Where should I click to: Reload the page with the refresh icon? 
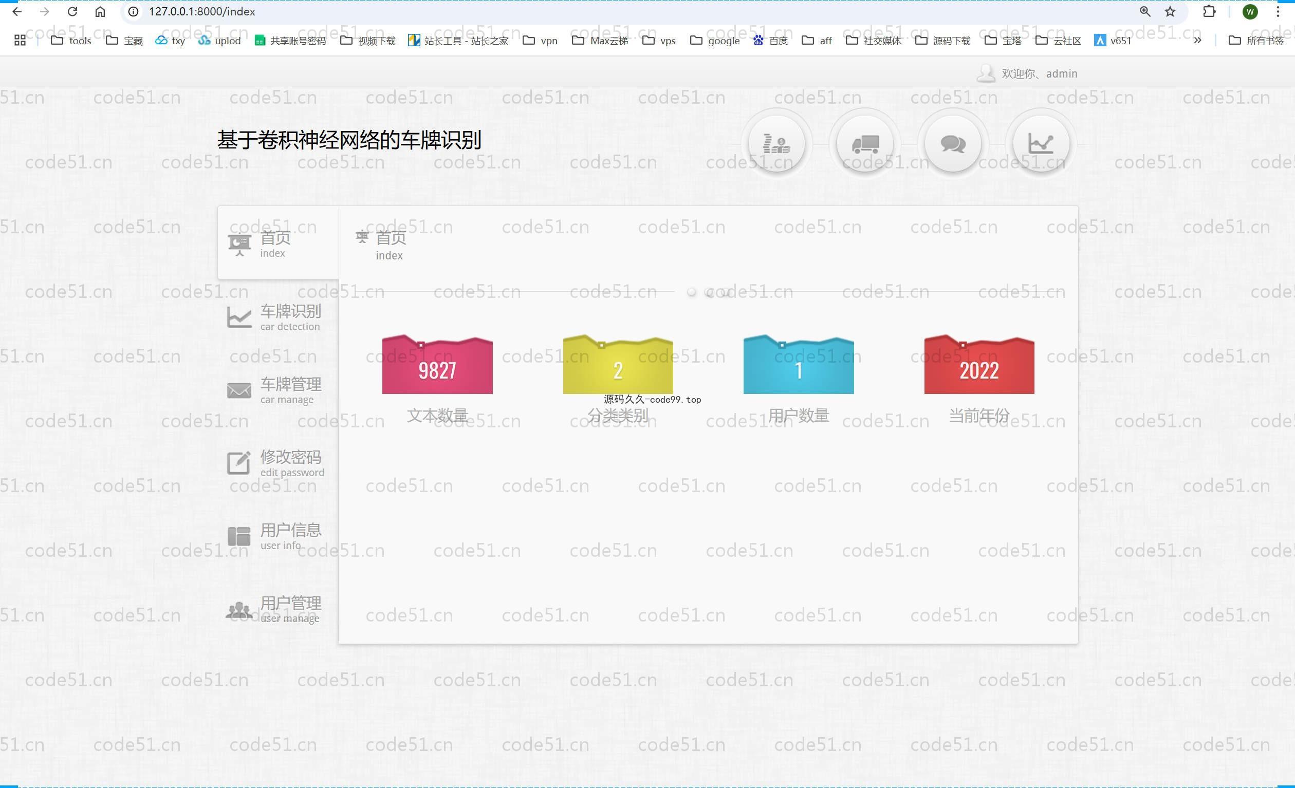[72, 11]
